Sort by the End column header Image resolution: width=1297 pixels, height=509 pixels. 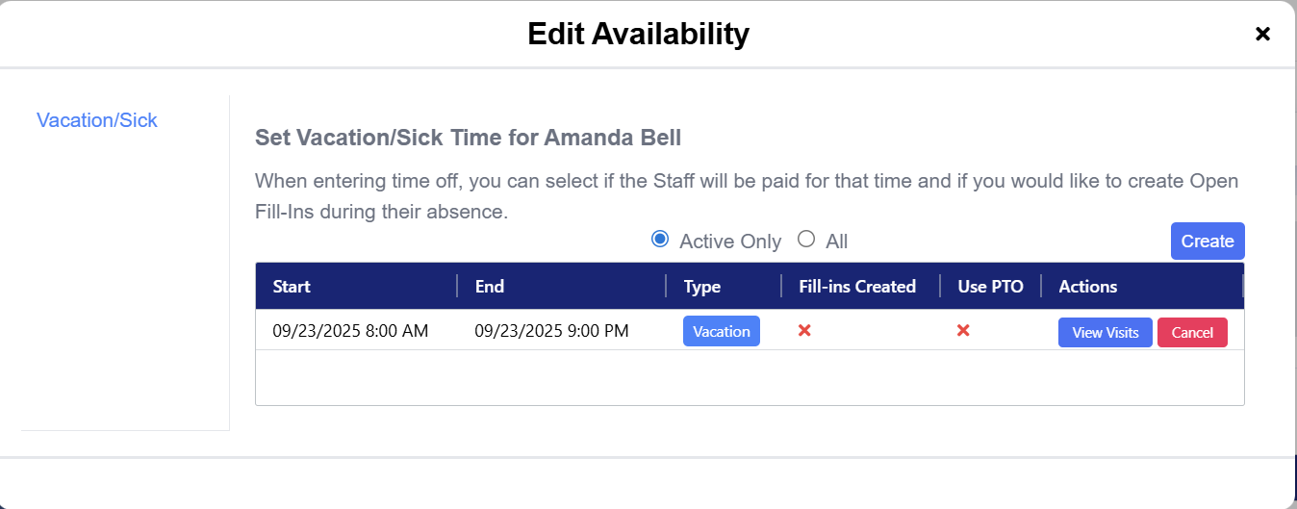490,286
